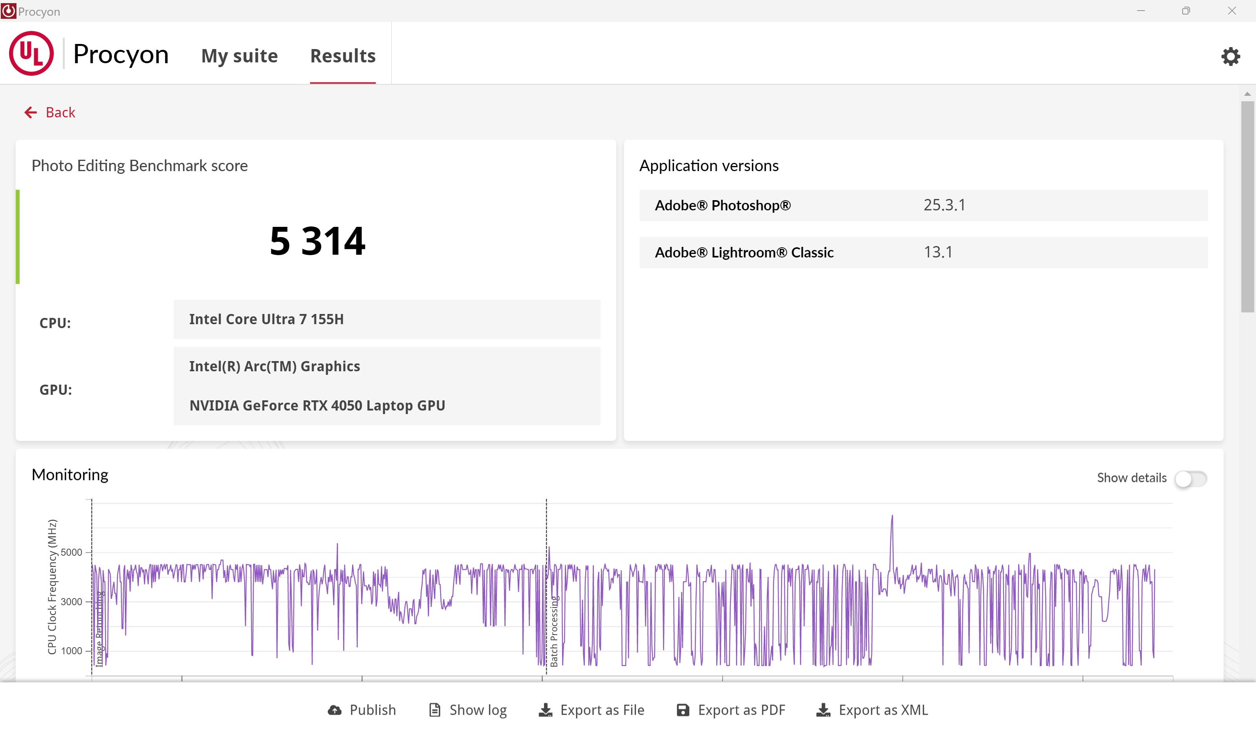Click the Export as PDF label

coord(741,710)
